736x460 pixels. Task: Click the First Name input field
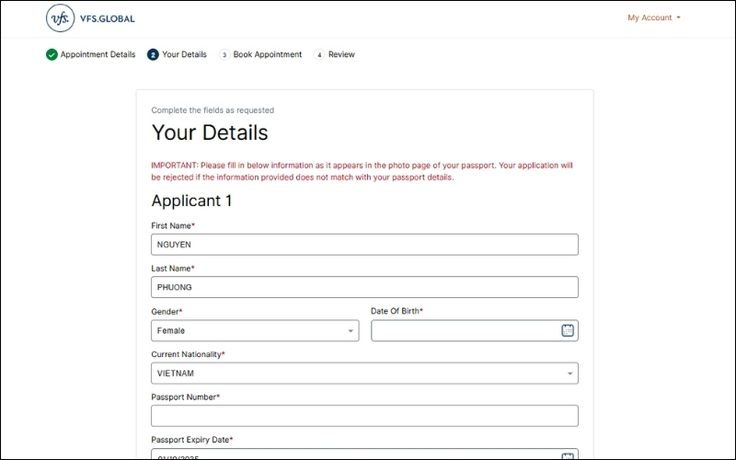coord(364,245)
